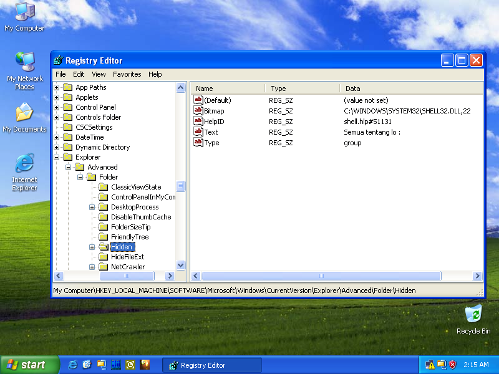
Task: Open the Recycle Bin icon
Action: 473,314
